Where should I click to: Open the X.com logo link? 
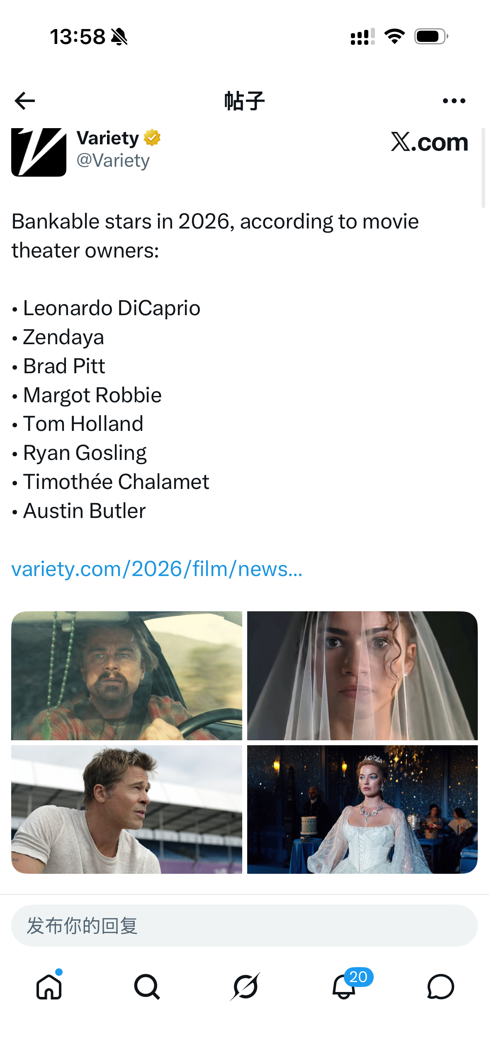(x=429, y=142)
